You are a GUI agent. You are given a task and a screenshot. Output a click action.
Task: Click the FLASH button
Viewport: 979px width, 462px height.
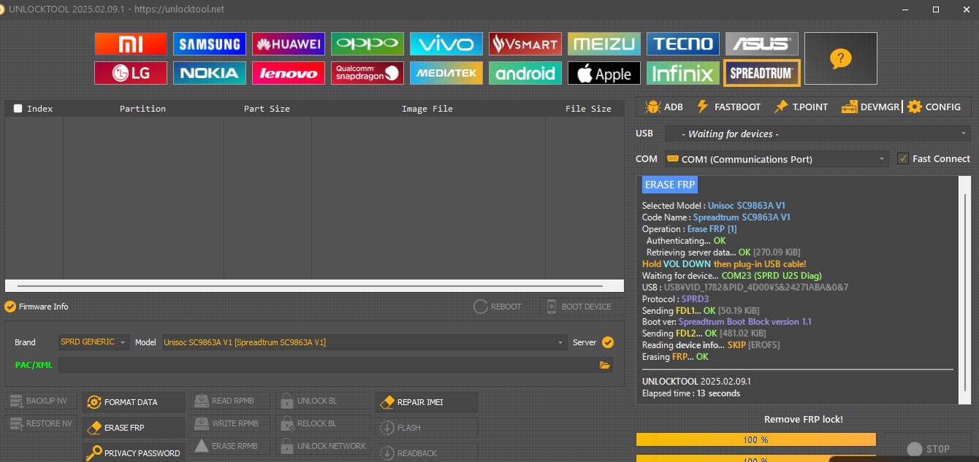tap(427, 428)
